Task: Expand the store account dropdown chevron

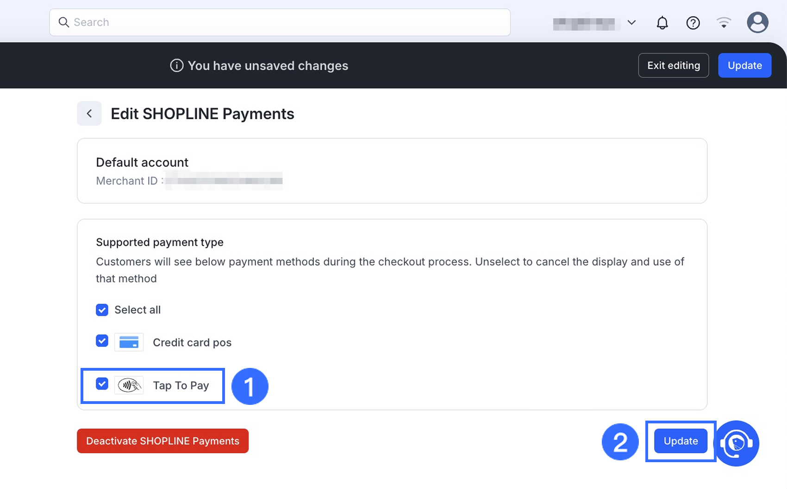Action: [x=631, y=22]
